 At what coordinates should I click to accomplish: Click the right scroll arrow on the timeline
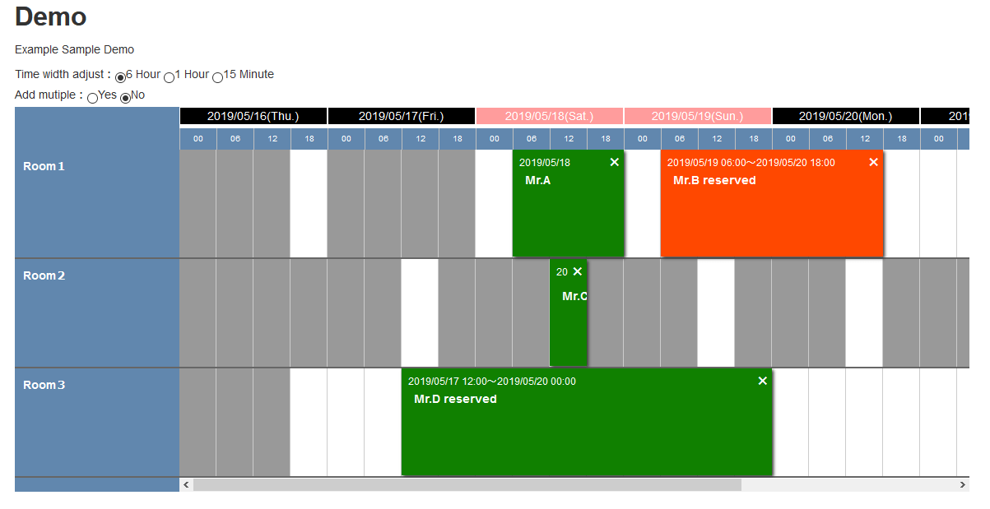pyautogui.click(x=963, y=484)
